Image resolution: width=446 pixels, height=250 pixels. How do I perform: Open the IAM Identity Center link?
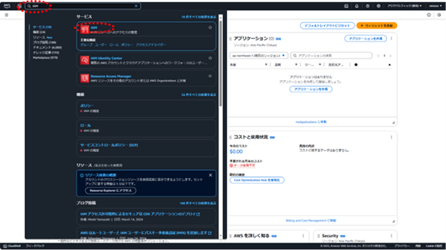[107, 58]
